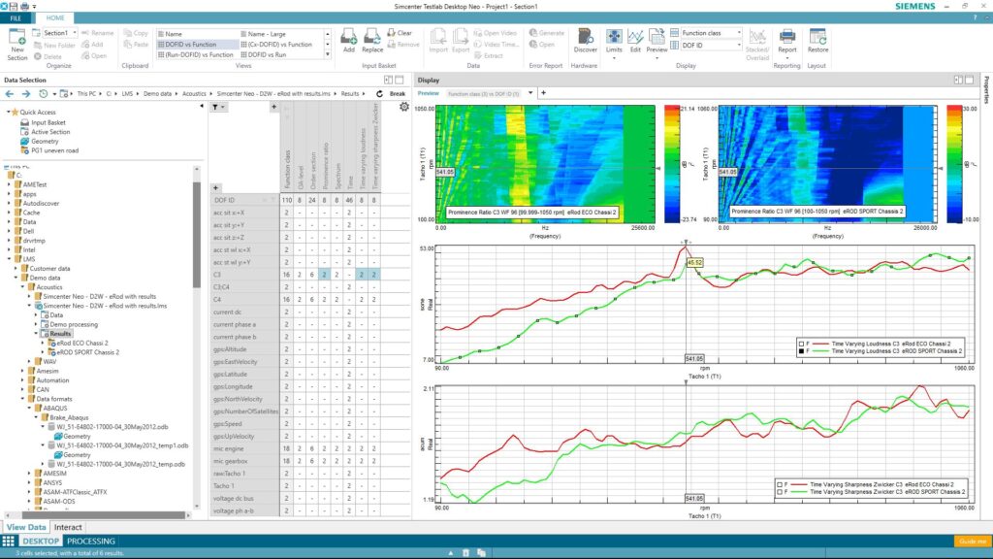993x559 pixels.
Task: Open the FILE menu tab
Action: pos(16,17)
